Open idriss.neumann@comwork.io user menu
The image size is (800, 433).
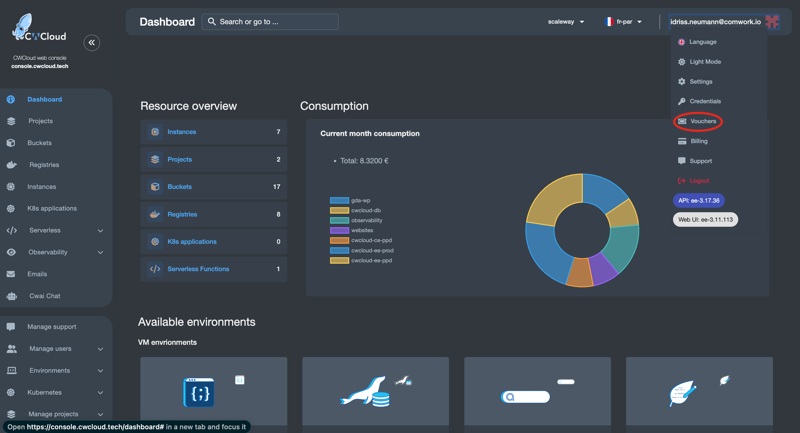[x=724, y=22]
